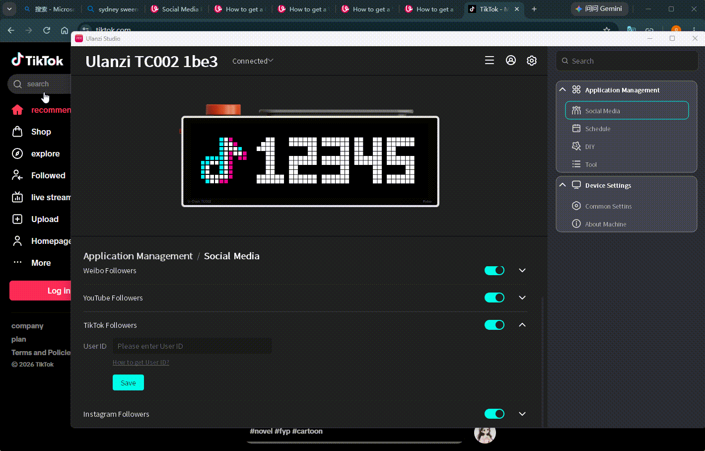Toggle the Weibo Followers switch
The height and width of the screenshot is (451, 705).
(494, 270)
